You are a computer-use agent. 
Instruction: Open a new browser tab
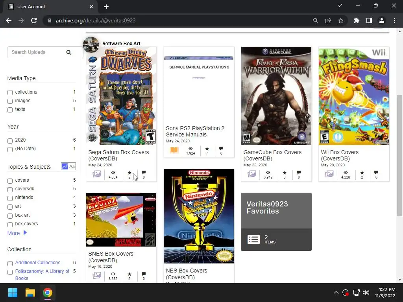point(106,7)
